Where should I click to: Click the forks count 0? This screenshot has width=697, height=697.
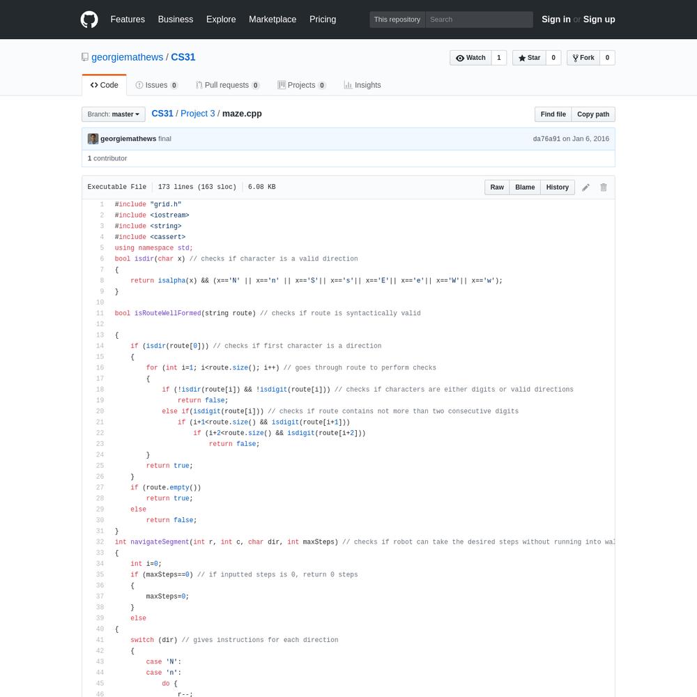[x=607, y=58]
